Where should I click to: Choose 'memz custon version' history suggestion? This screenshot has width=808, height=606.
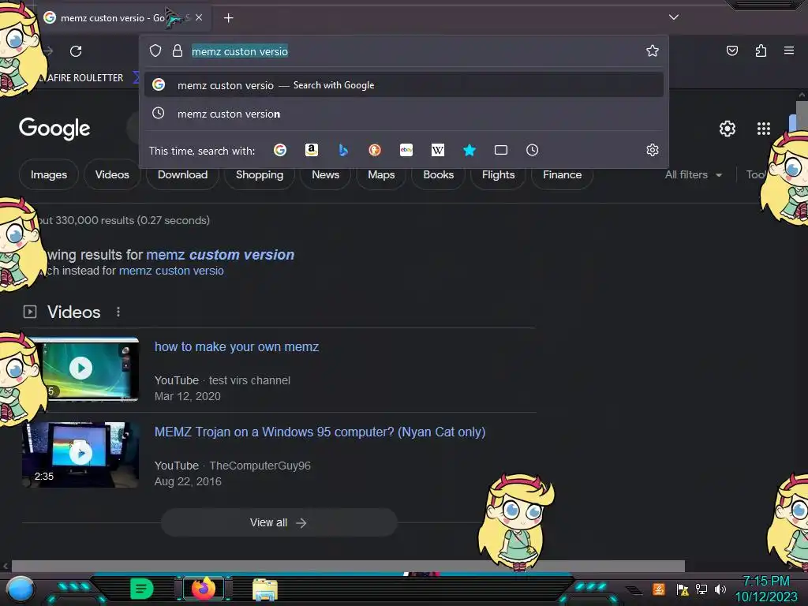tap(403, 114)
